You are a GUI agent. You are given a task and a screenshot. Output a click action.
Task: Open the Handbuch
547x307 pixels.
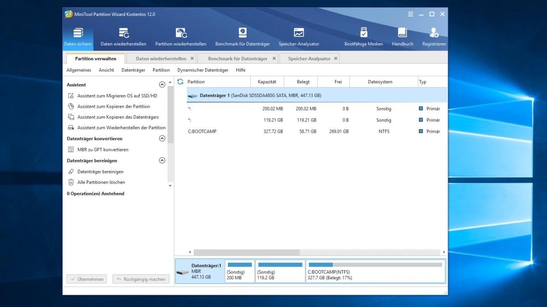(403, 37)
